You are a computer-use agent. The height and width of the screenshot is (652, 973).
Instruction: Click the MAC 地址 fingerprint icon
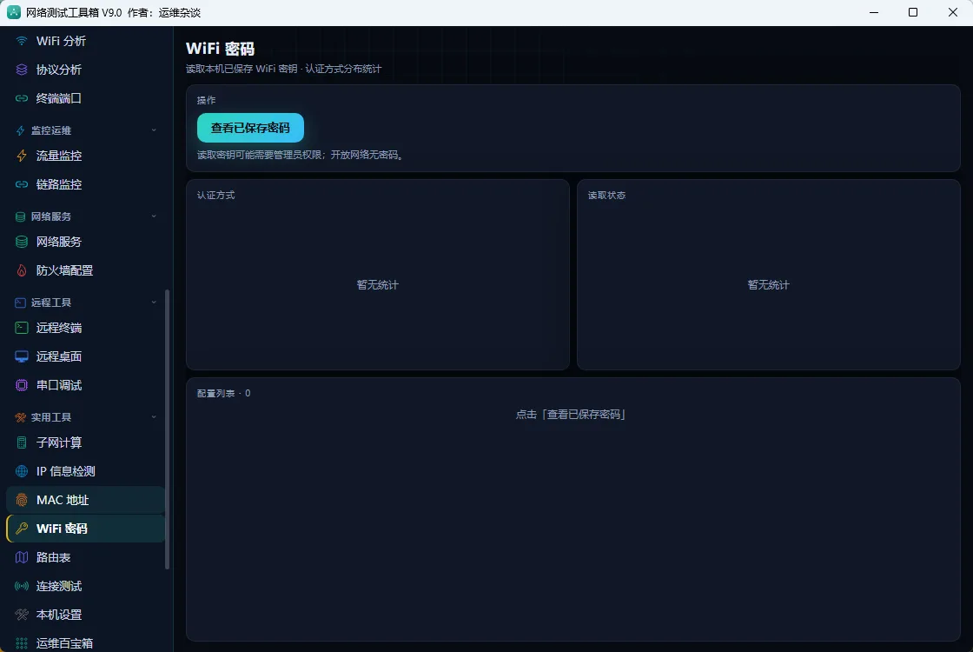pyautogui.click(x=22, y=500)
